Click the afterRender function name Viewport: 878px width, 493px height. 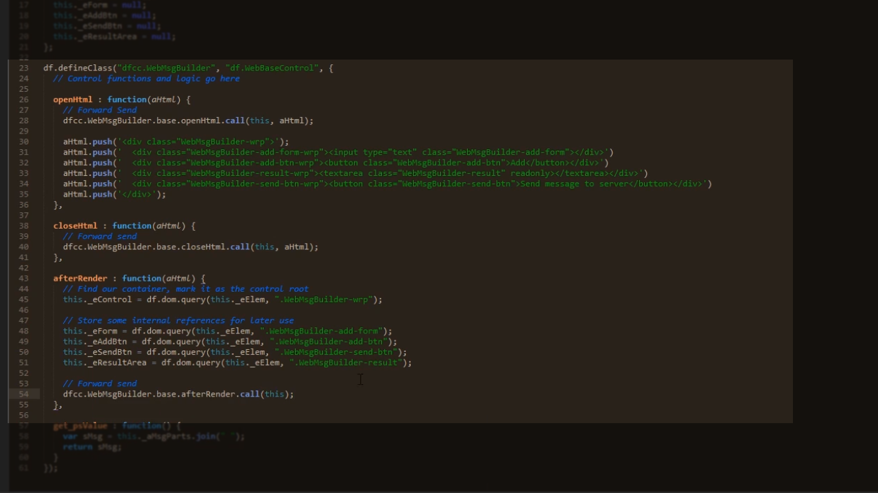(x=80, y=279)
